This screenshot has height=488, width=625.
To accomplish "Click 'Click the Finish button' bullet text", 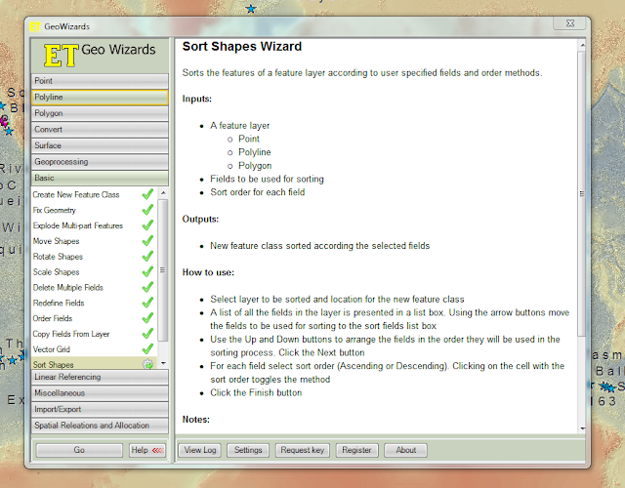I will pyautogui.click(x=256, y=392).
